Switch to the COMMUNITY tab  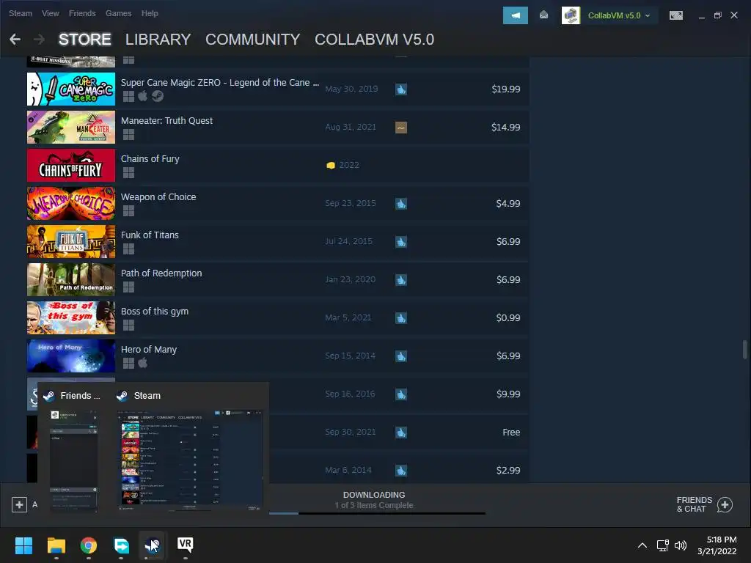point(252,40)
